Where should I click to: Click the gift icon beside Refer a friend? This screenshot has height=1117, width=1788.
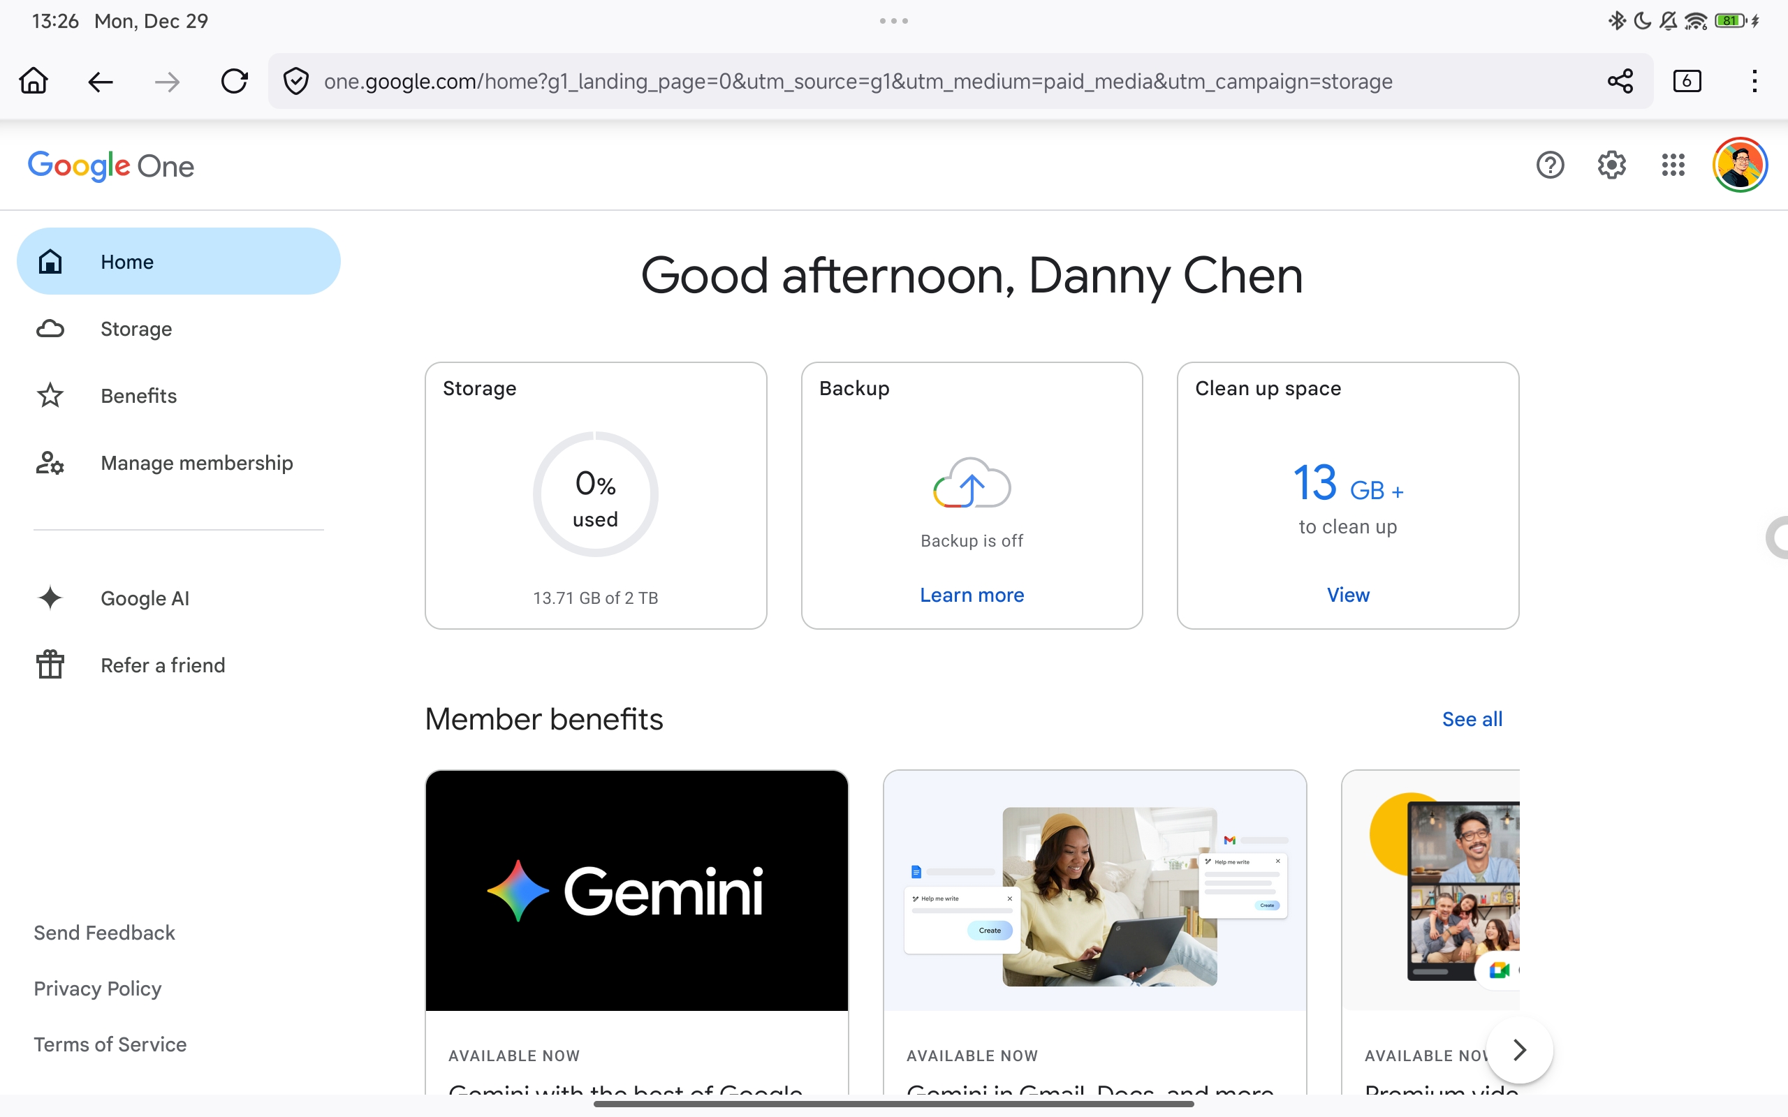point(50,663)
